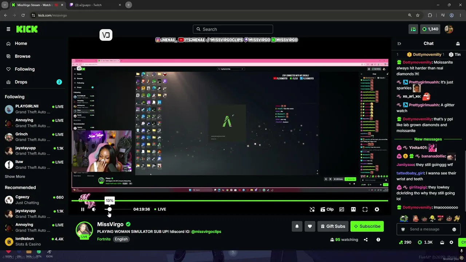
Task: Open the Fortnite category link
Action: 104,239
